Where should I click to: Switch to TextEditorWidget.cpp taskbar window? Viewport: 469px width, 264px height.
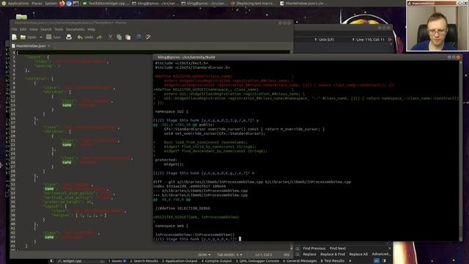105,3
